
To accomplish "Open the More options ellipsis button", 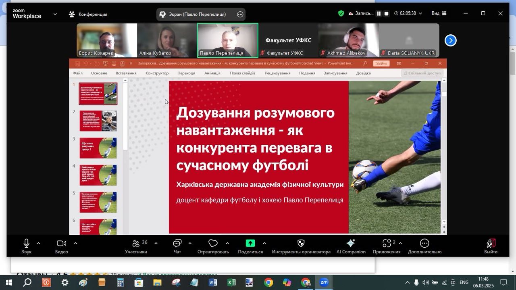I will (424, 244).
